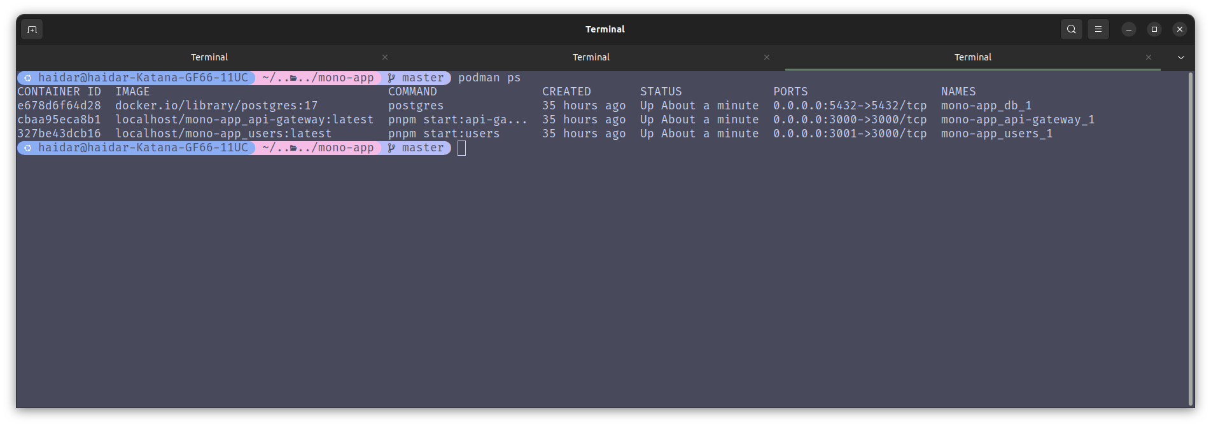Click the block cursor at the empty prompt
This screenshot has height=426, width=1211.
462,148
